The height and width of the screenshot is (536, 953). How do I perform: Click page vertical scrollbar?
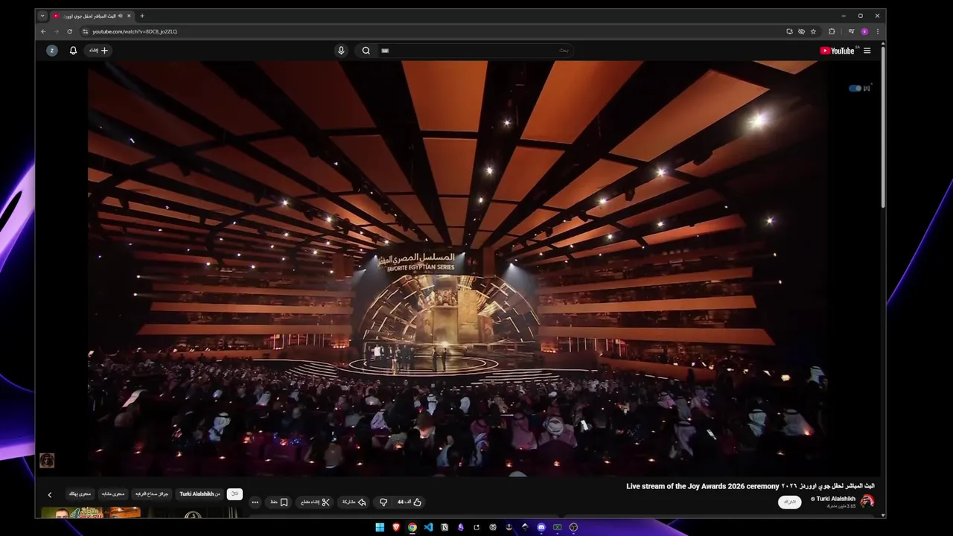pos(883,127)
